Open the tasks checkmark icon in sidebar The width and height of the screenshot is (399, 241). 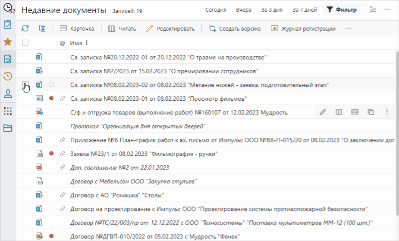8,25
